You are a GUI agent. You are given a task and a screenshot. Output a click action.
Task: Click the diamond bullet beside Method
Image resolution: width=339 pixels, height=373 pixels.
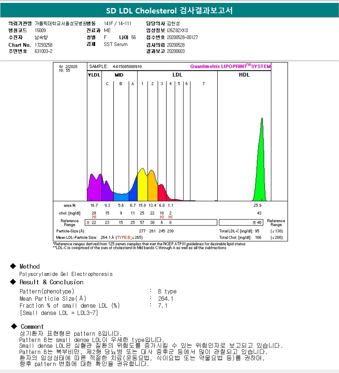pos(13,266)
